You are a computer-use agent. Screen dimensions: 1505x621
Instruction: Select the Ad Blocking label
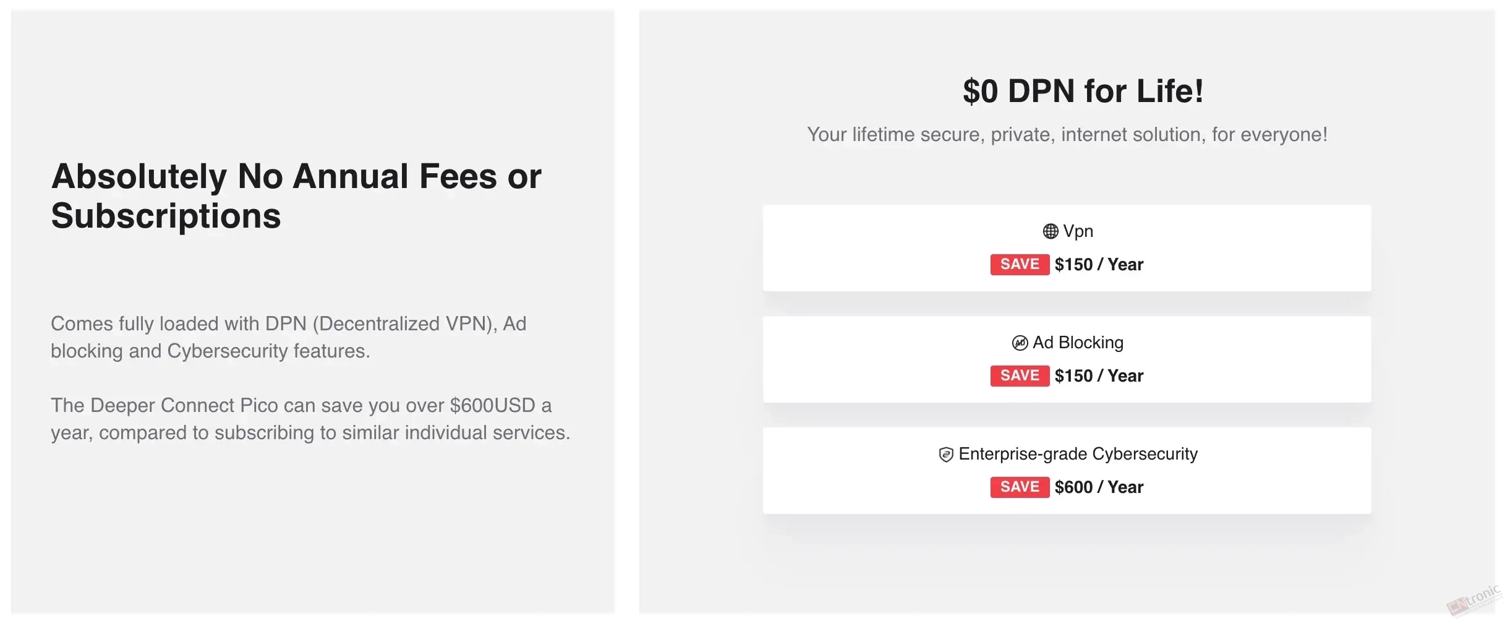tap(1078, 343)
